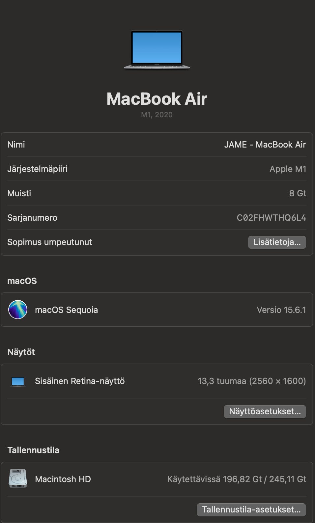Click the Macintosh HD volume name
The image size is (315, 523).
tap(63, 479)
